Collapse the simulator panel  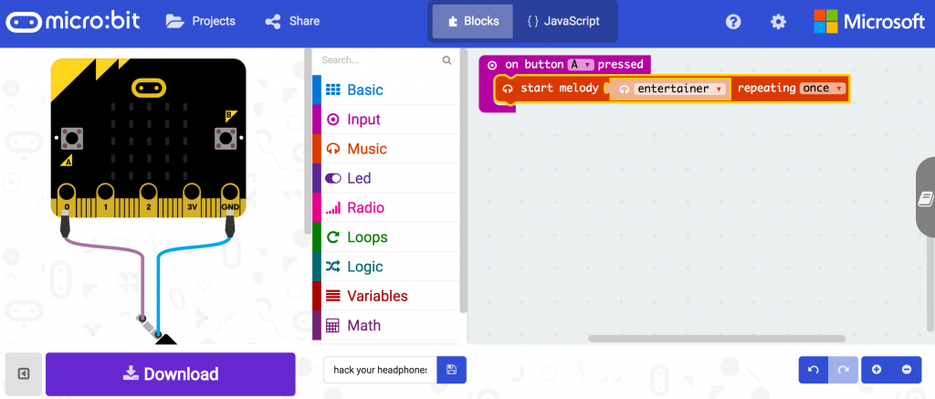[x=24, y=373]
